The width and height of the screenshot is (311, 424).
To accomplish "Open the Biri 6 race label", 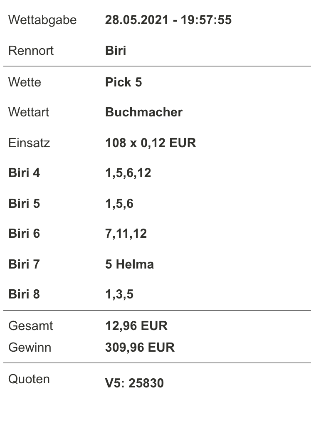I will tap(24, 233).
